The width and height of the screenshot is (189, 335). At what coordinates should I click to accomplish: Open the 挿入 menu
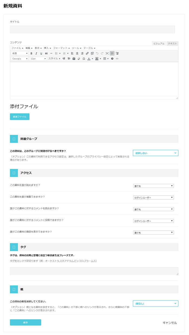point(47,48)
